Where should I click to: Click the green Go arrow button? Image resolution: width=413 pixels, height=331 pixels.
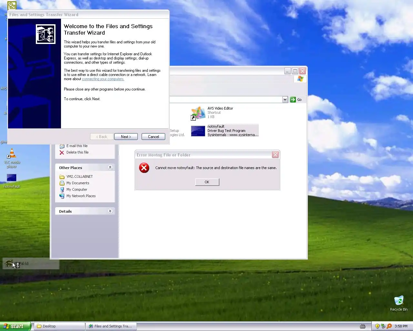(x=293, y=100)
